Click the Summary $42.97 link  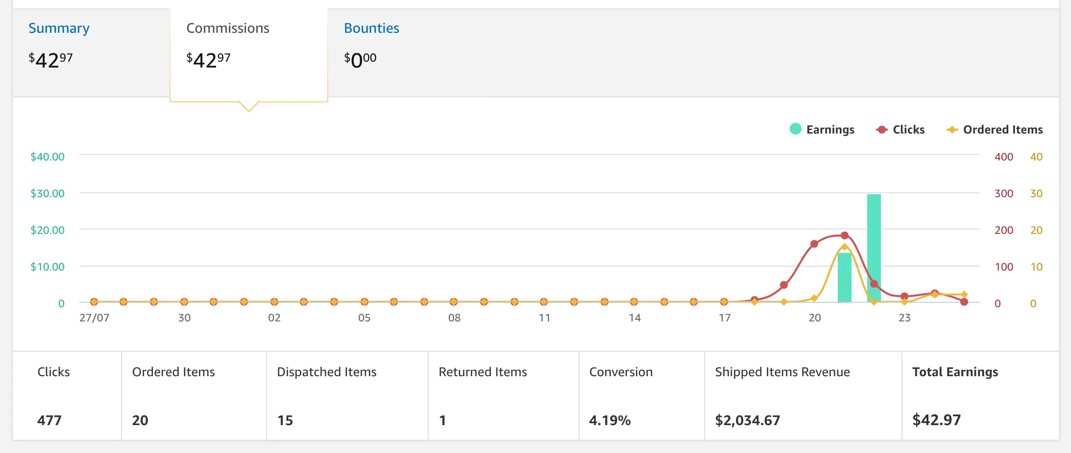click(x=50, y=59)
